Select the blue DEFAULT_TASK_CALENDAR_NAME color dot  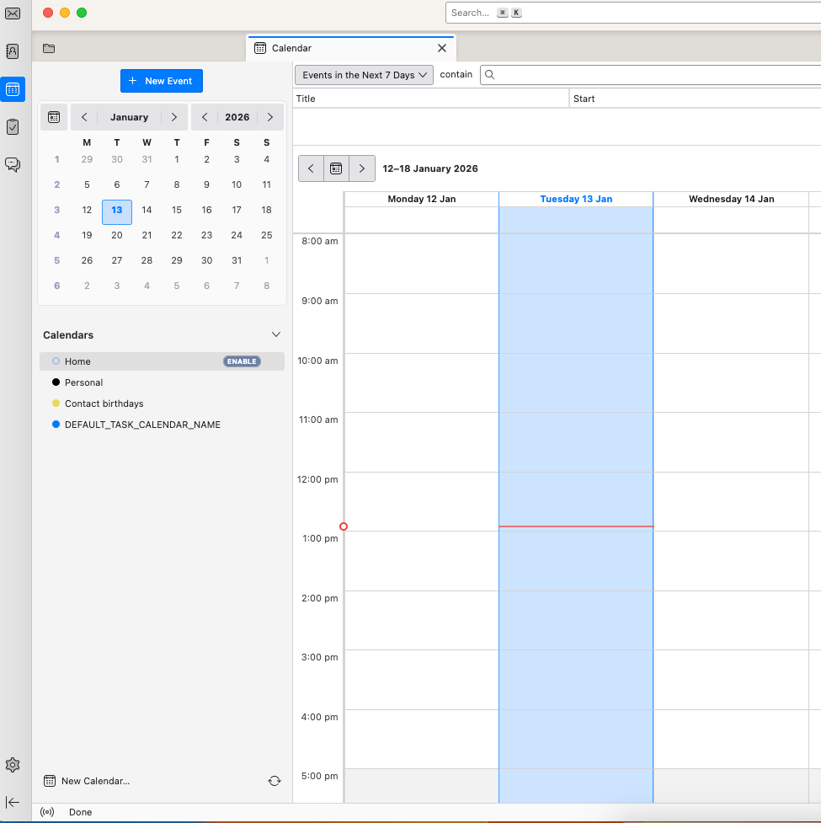click(54, 424)
